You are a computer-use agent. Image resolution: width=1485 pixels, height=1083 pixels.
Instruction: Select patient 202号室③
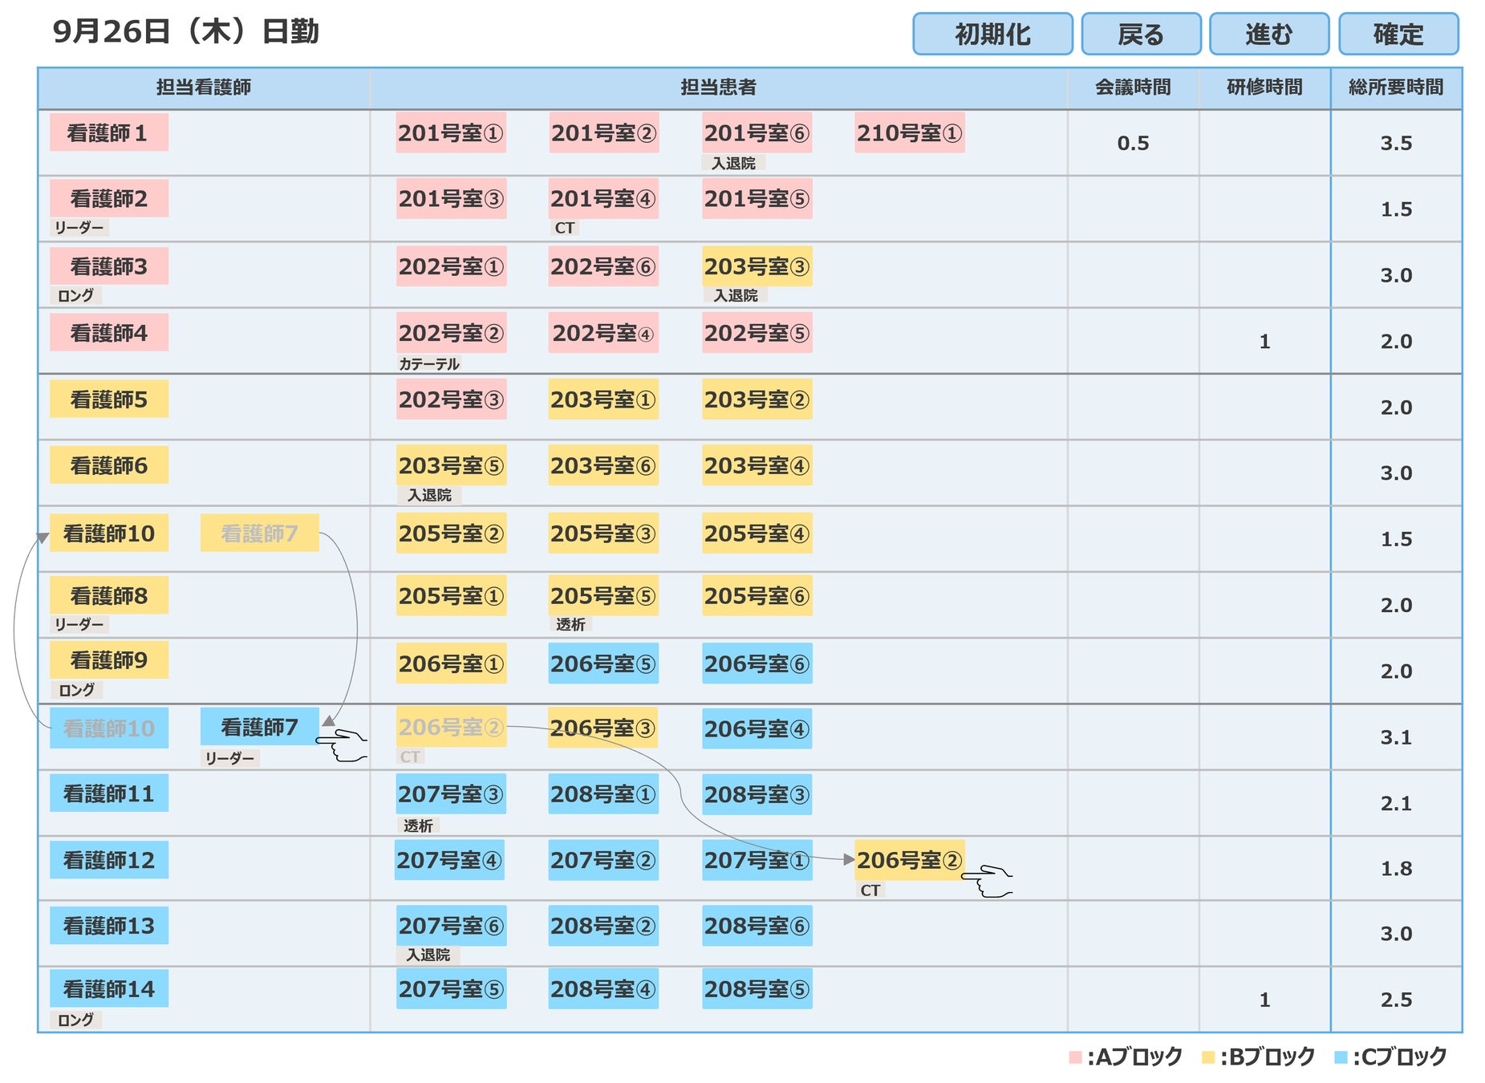coord(452,399)
